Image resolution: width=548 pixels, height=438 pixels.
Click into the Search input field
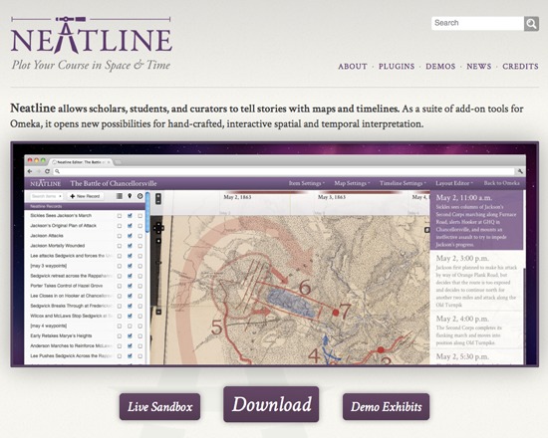(x=477, y=24)
